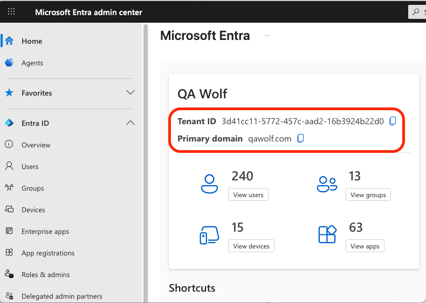Click the View devices button
Image resolution: width=426 pixels, height=303 pixels.
(251, 246)
